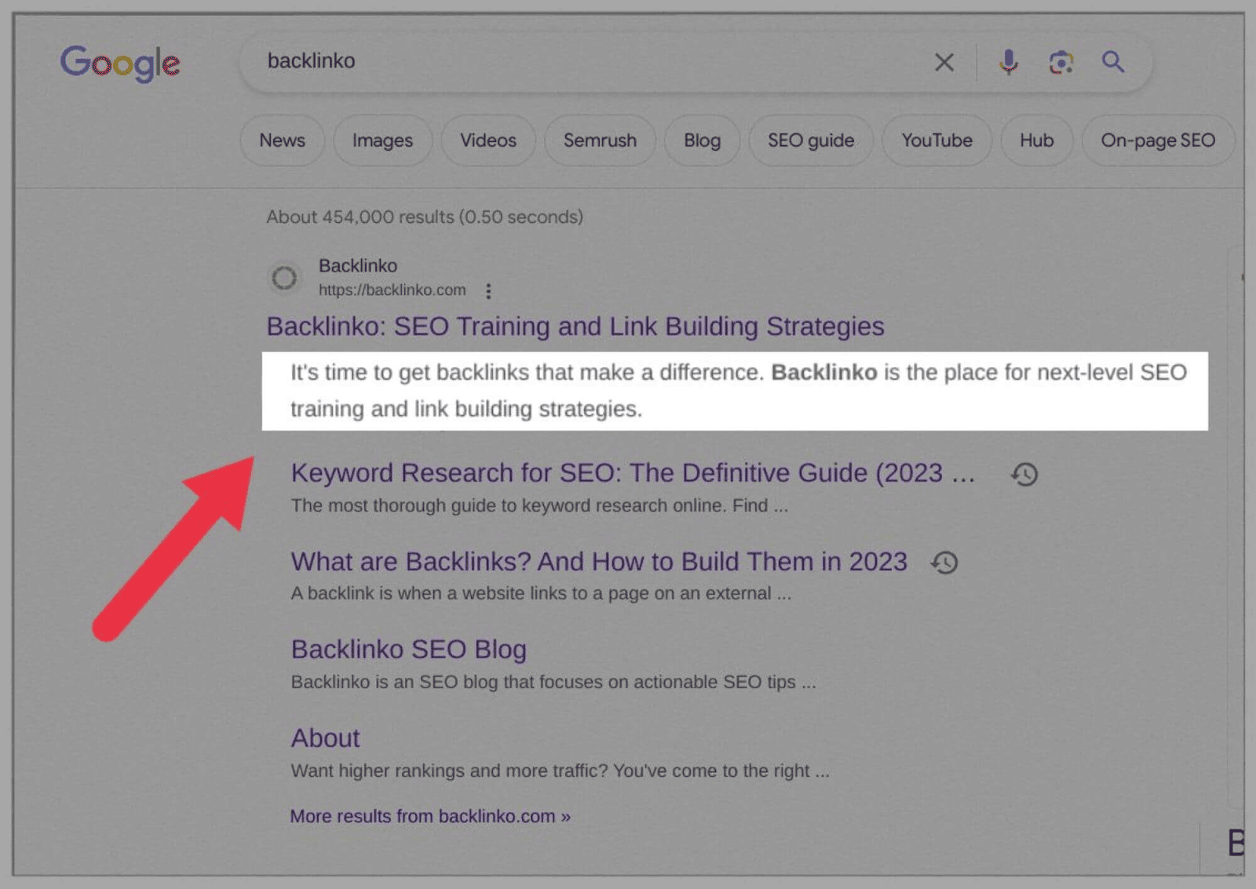Image resolution: width=1256 pixels, height=889 pixels.
Task: Open the Backlinko SEO Training result link
Action: pyautogui.click(x=576, y=326)
